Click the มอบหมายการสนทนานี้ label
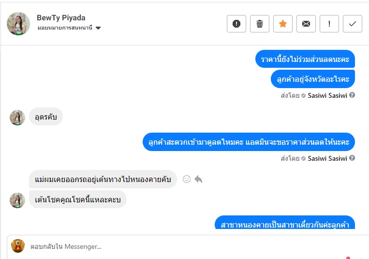This screenshot has width=369, height=259. pyautogui.click(x=65, y=28)
